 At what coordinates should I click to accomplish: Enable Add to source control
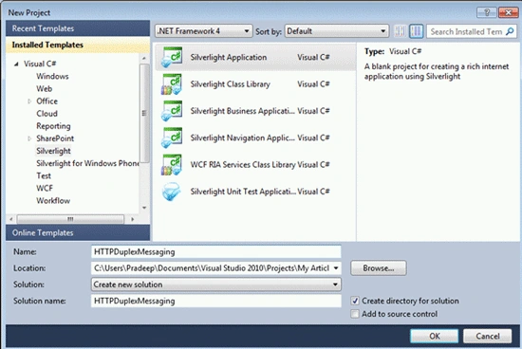(355, 314)
